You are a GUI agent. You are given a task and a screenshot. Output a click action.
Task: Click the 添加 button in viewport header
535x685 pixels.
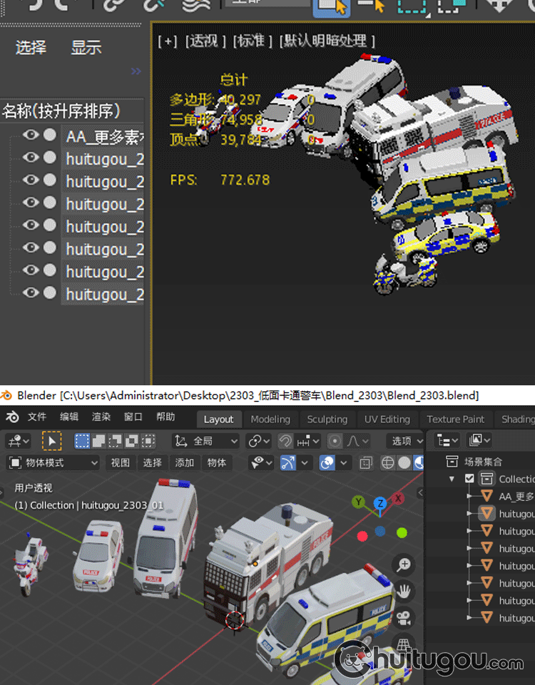pos(185,462)
